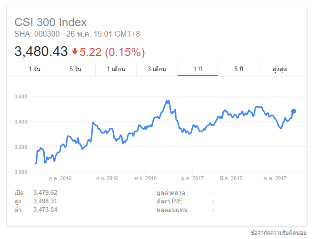Click the red 5.22 (0.15%) change value
Screen dimensions: 317x239
(112, 51)
